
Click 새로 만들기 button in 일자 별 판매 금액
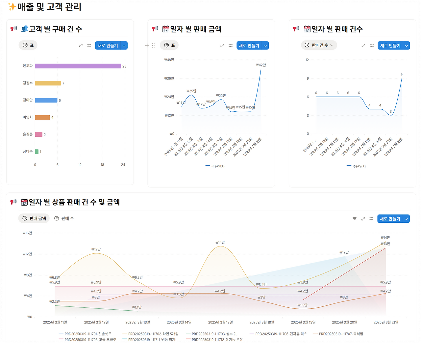coord(249,45)
